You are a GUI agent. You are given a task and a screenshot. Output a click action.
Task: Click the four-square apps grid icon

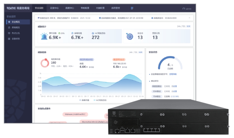132,8
